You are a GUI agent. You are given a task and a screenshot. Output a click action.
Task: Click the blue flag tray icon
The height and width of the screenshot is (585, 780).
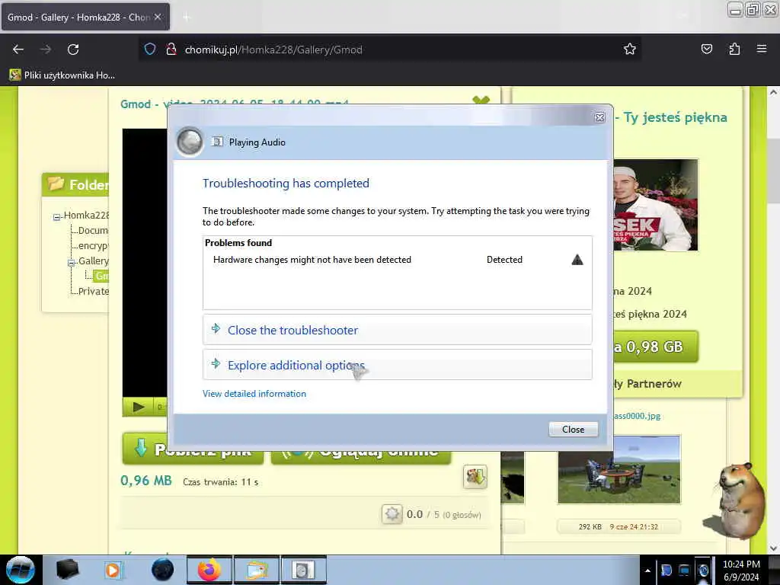[666, 570]
